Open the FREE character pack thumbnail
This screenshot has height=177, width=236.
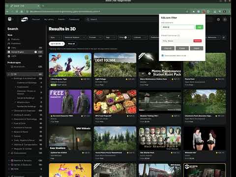[70, 102]
